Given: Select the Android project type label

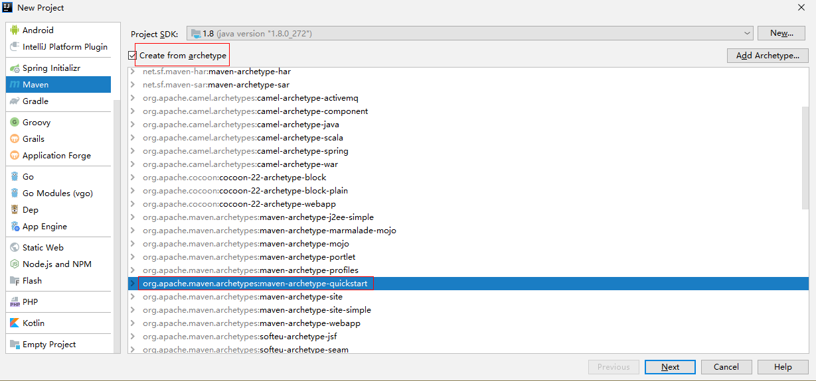Looking at the screenshot, I should pos(38,30).
